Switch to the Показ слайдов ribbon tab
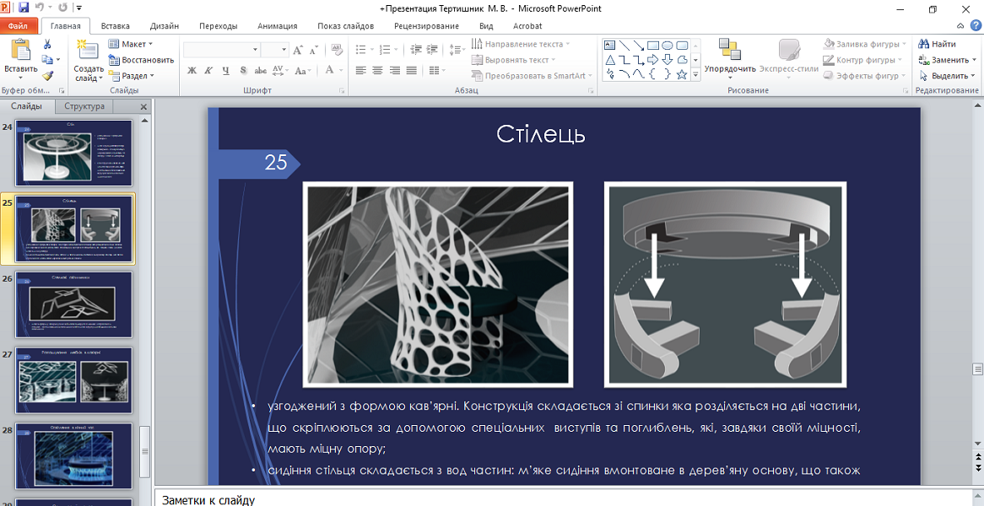Image resolution: width=984 pixels, height=506 pixels. click(x=346, y=26)
